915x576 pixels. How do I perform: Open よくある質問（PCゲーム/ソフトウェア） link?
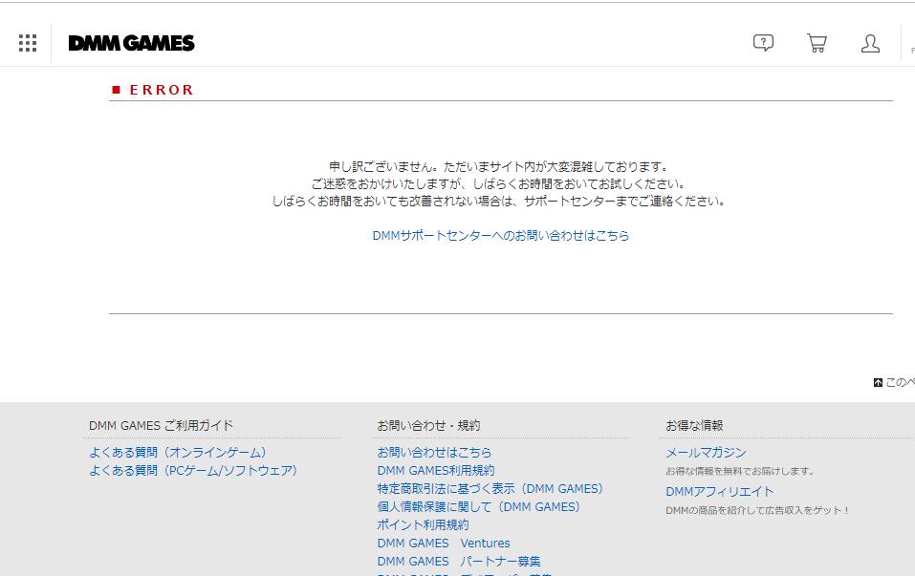tap(193, 471)
